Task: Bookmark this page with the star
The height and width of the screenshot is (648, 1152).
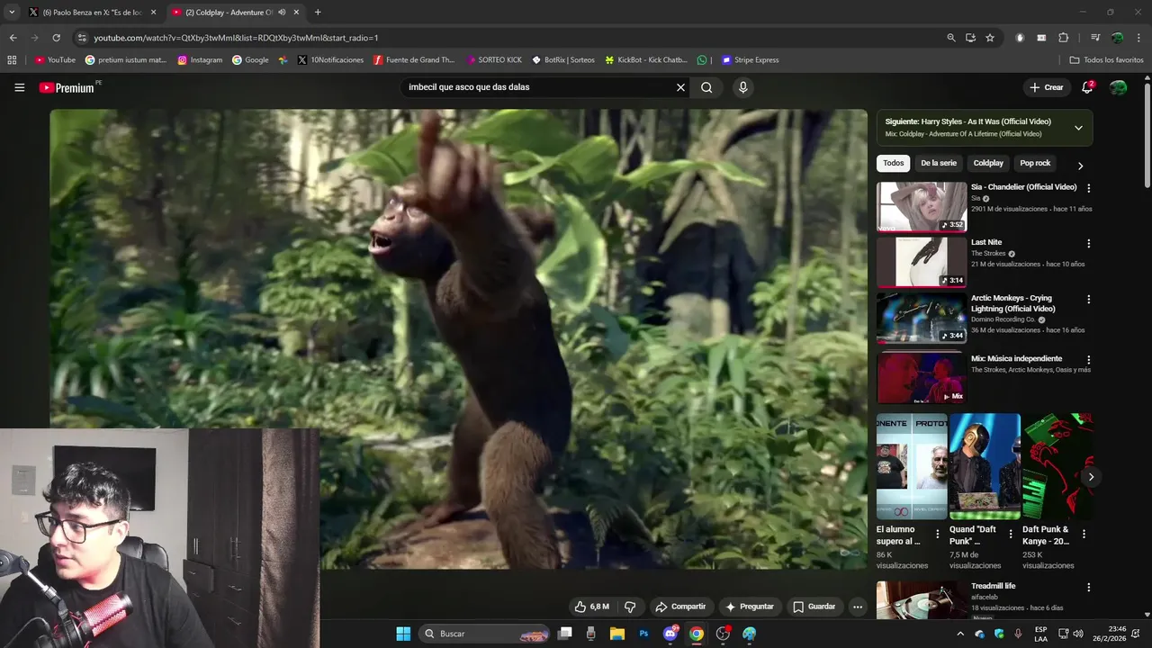Action: coord(990,38)
